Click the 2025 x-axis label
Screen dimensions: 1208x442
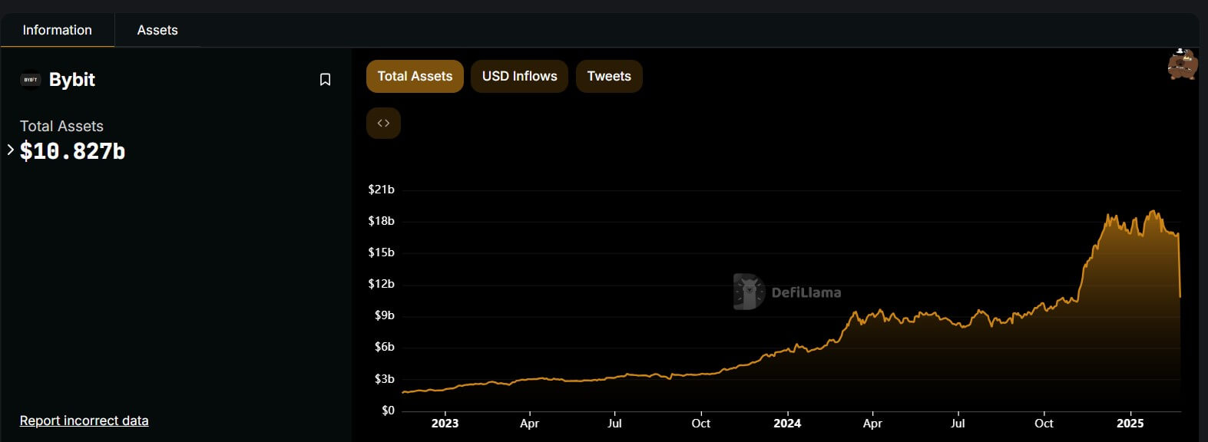coord(1130,424)
